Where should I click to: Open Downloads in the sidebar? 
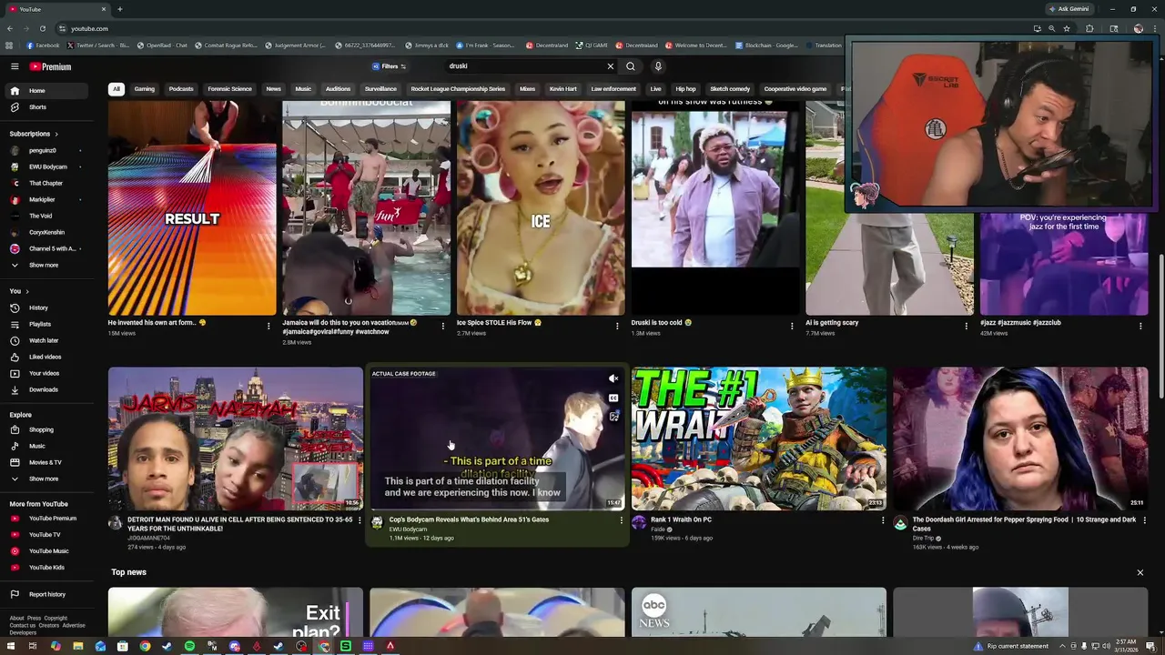point(46,389)
